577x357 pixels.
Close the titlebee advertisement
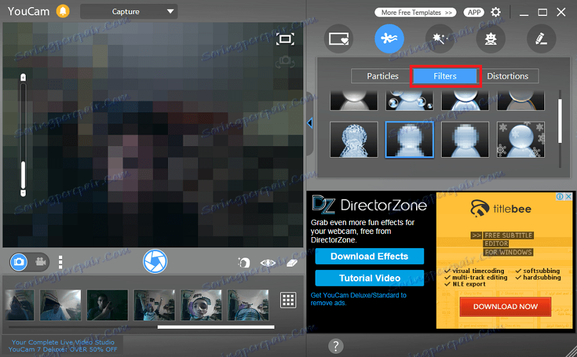[569, 197]
